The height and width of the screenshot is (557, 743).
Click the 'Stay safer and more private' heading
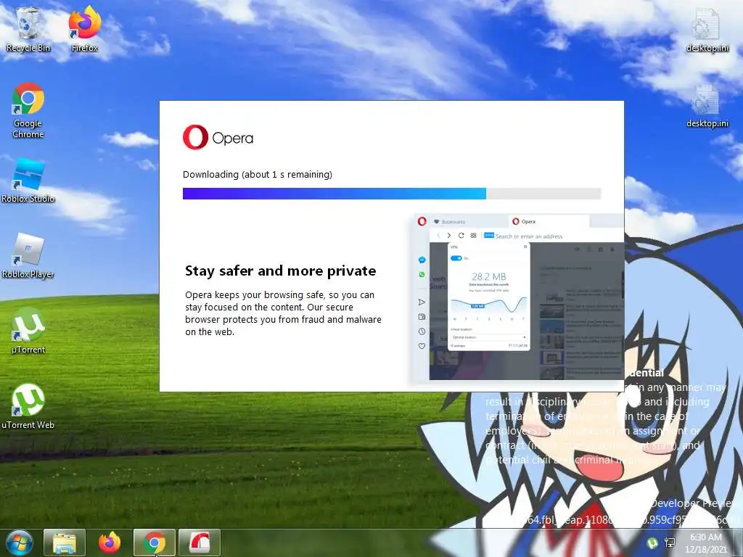tap(281, 271)
